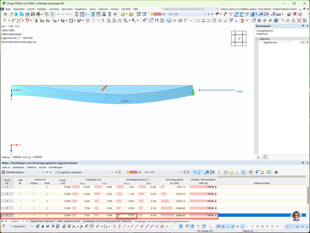Click the camera screenshot icon in toolbar
This screenshot has height=233, width=310.
pyautogui.click(x=305, y=20)
